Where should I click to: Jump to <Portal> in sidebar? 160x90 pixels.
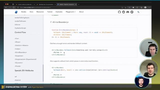click(18, 66)
